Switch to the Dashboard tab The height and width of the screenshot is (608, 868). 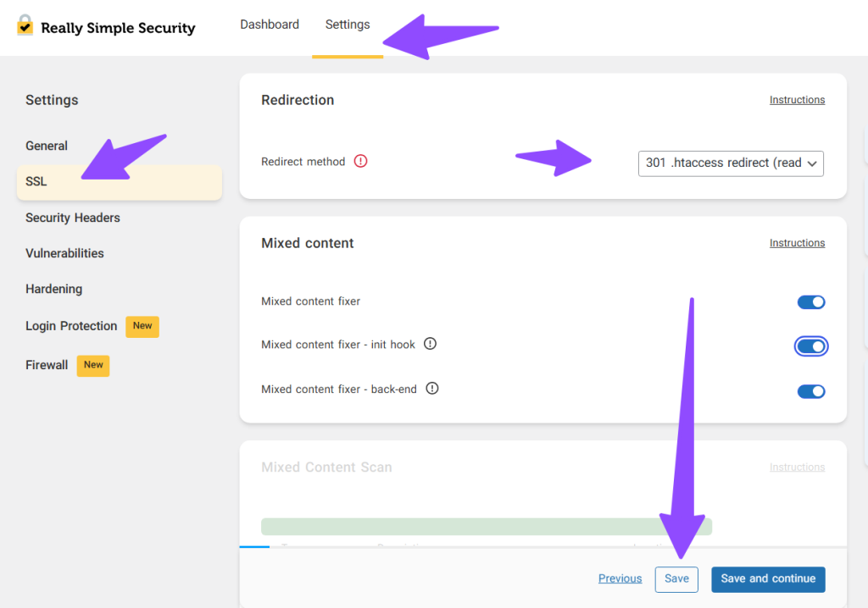[x=270, y=25]
